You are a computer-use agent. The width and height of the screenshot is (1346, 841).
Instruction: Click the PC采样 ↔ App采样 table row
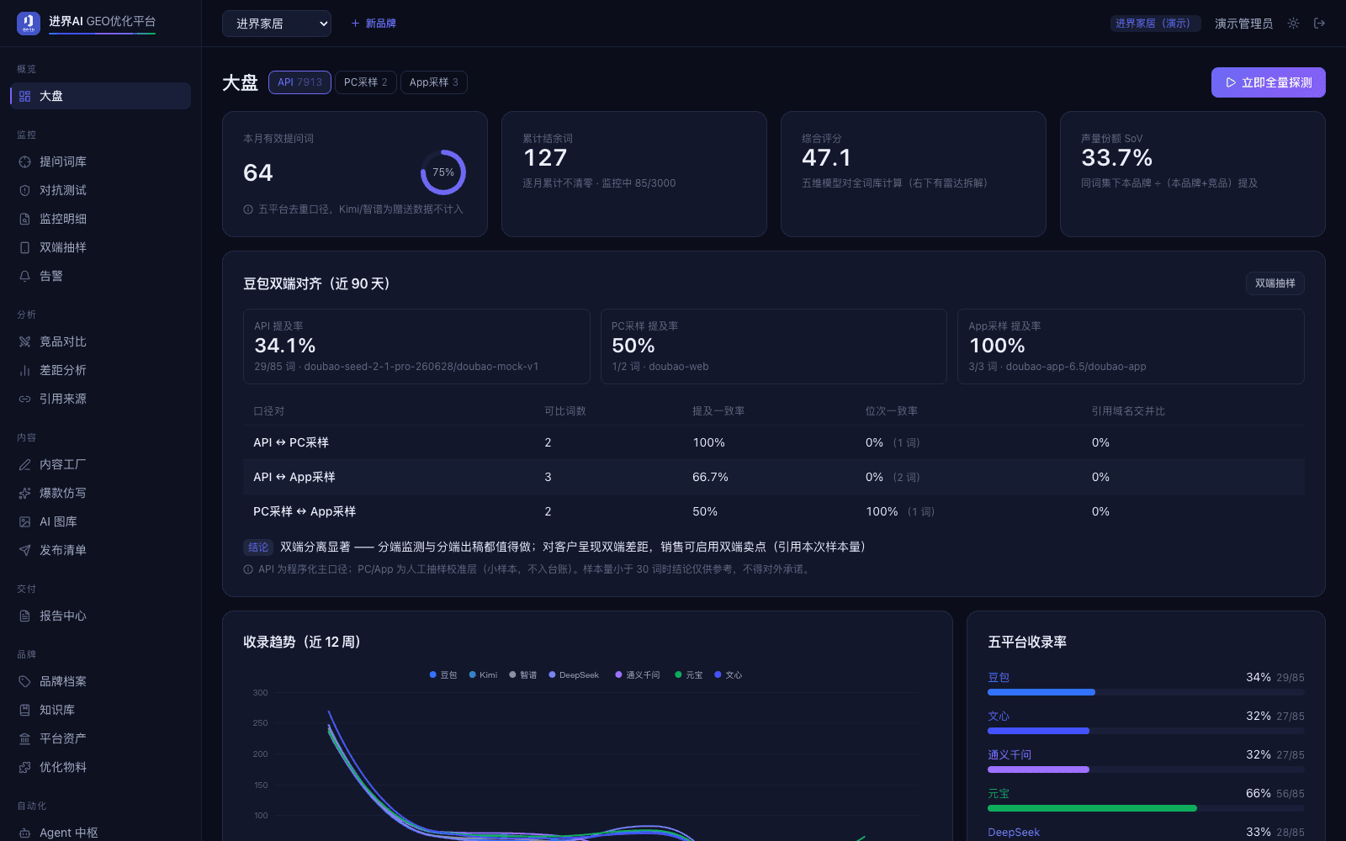tap(774, 511)
